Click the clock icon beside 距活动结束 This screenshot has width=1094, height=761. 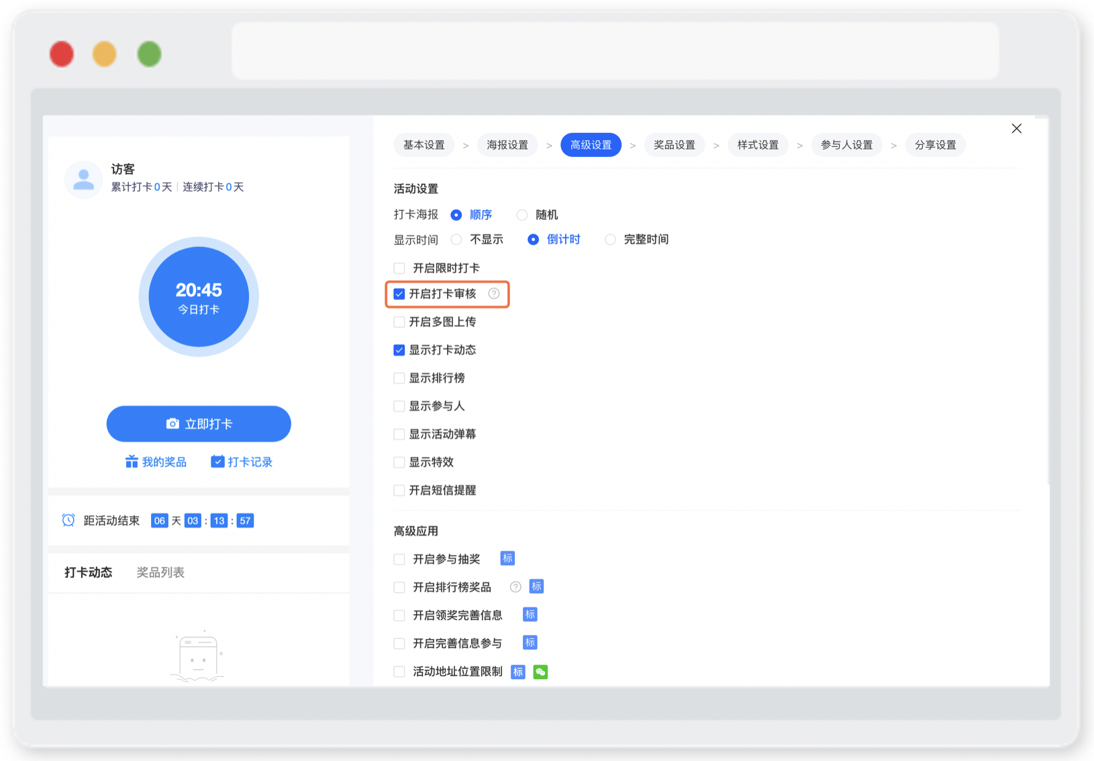68,520
